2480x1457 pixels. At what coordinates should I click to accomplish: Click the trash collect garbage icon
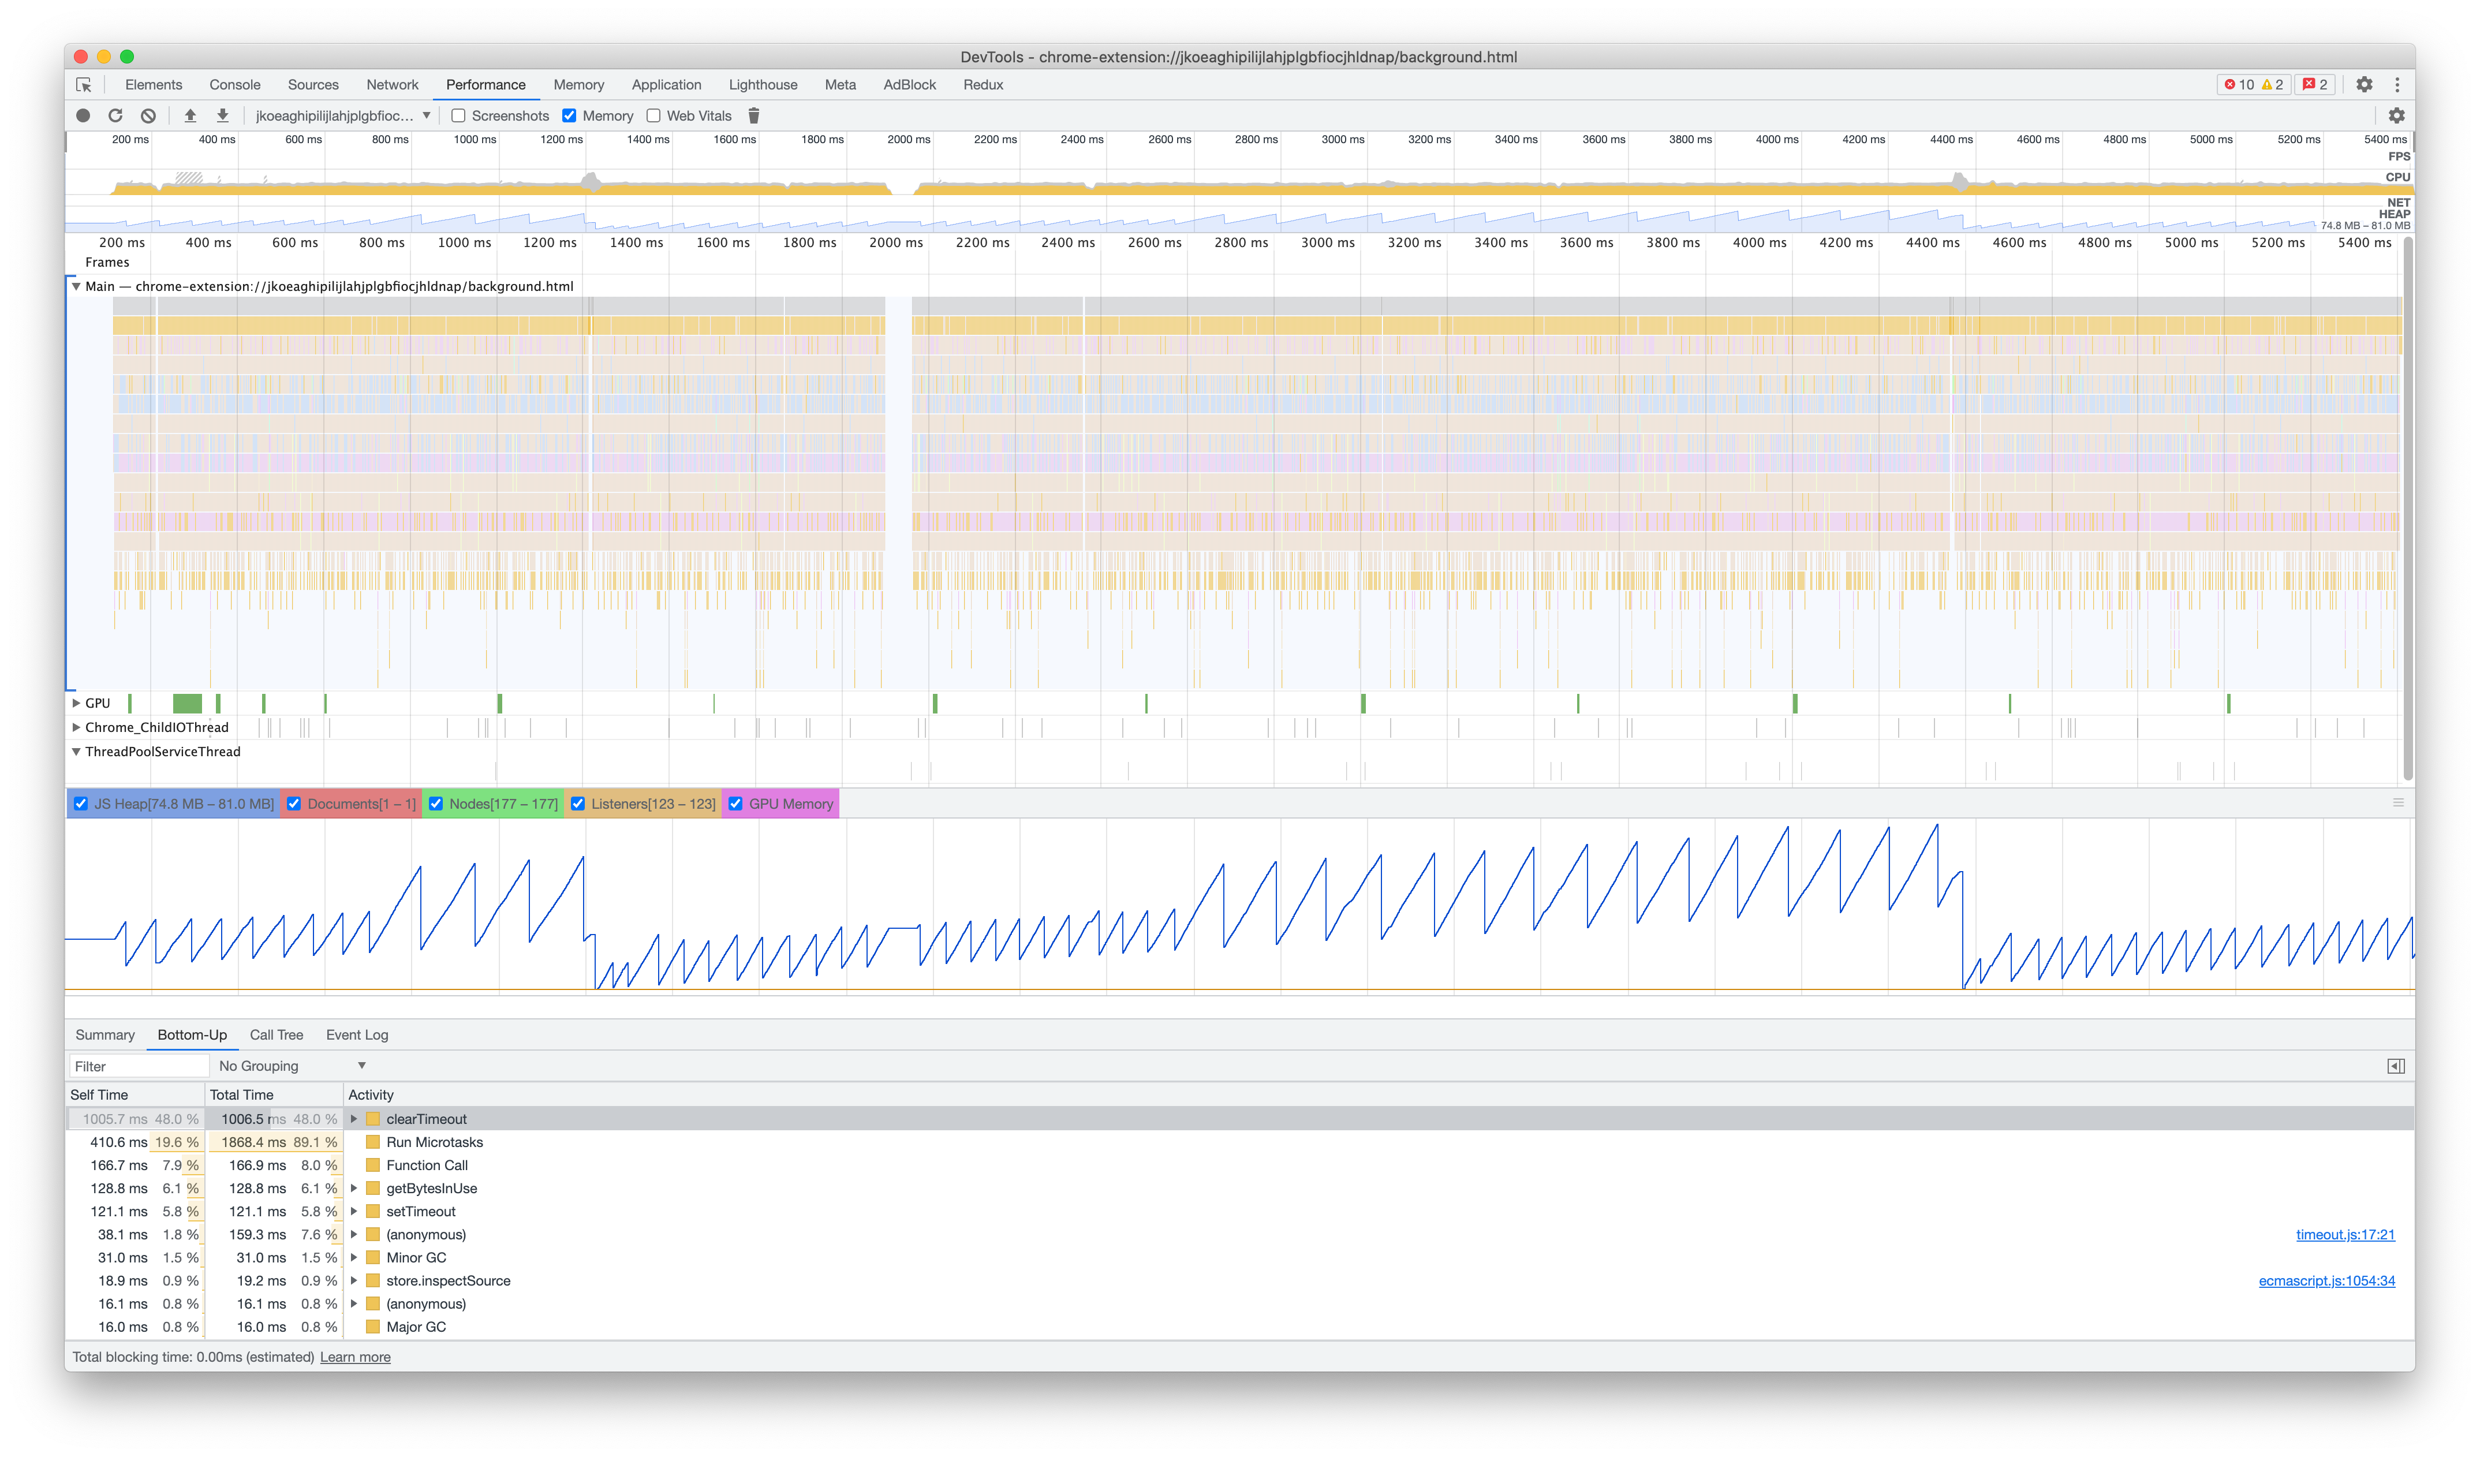754,115
